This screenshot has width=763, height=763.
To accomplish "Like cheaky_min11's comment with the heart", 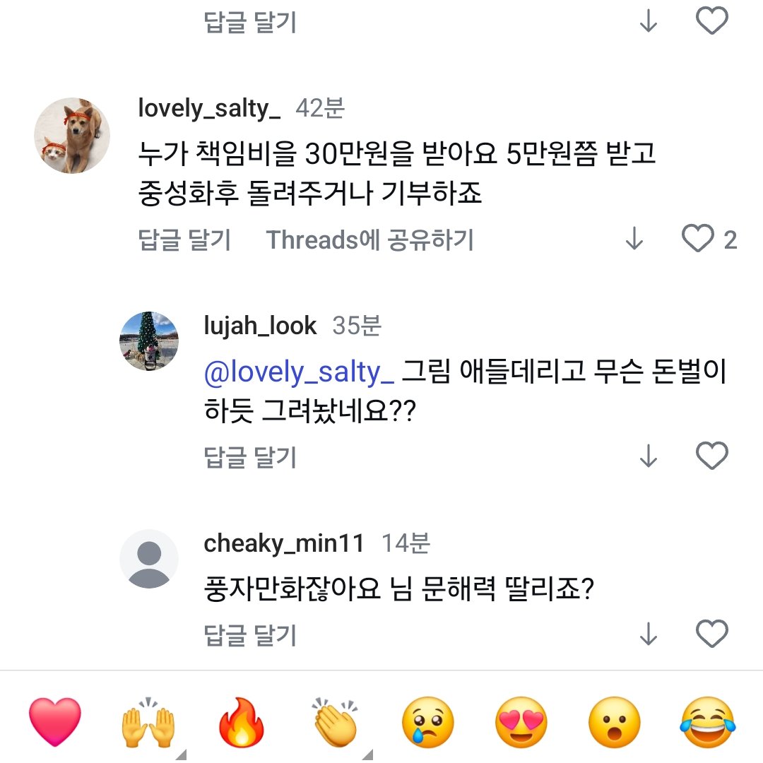I will tap(711, 634).
